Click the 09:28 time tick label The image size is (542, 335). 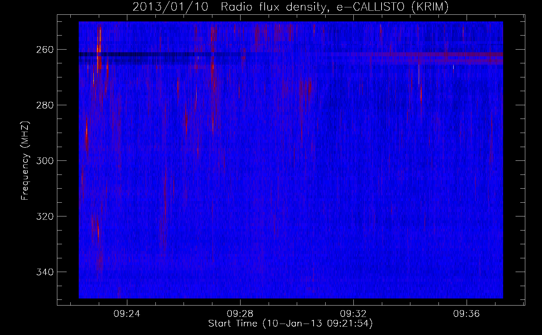tap(240, 314)
